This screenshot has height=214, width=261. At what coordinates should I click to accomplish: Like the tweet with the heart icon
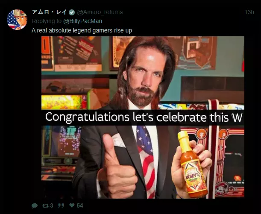pyautogui.click(x=72, y=205)
